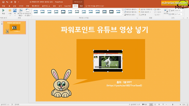The width and height of the screenshot is (189, 106).
Task: Open the Foxit PDF tab
Action: pyautogui.click(x=67, y=6)
